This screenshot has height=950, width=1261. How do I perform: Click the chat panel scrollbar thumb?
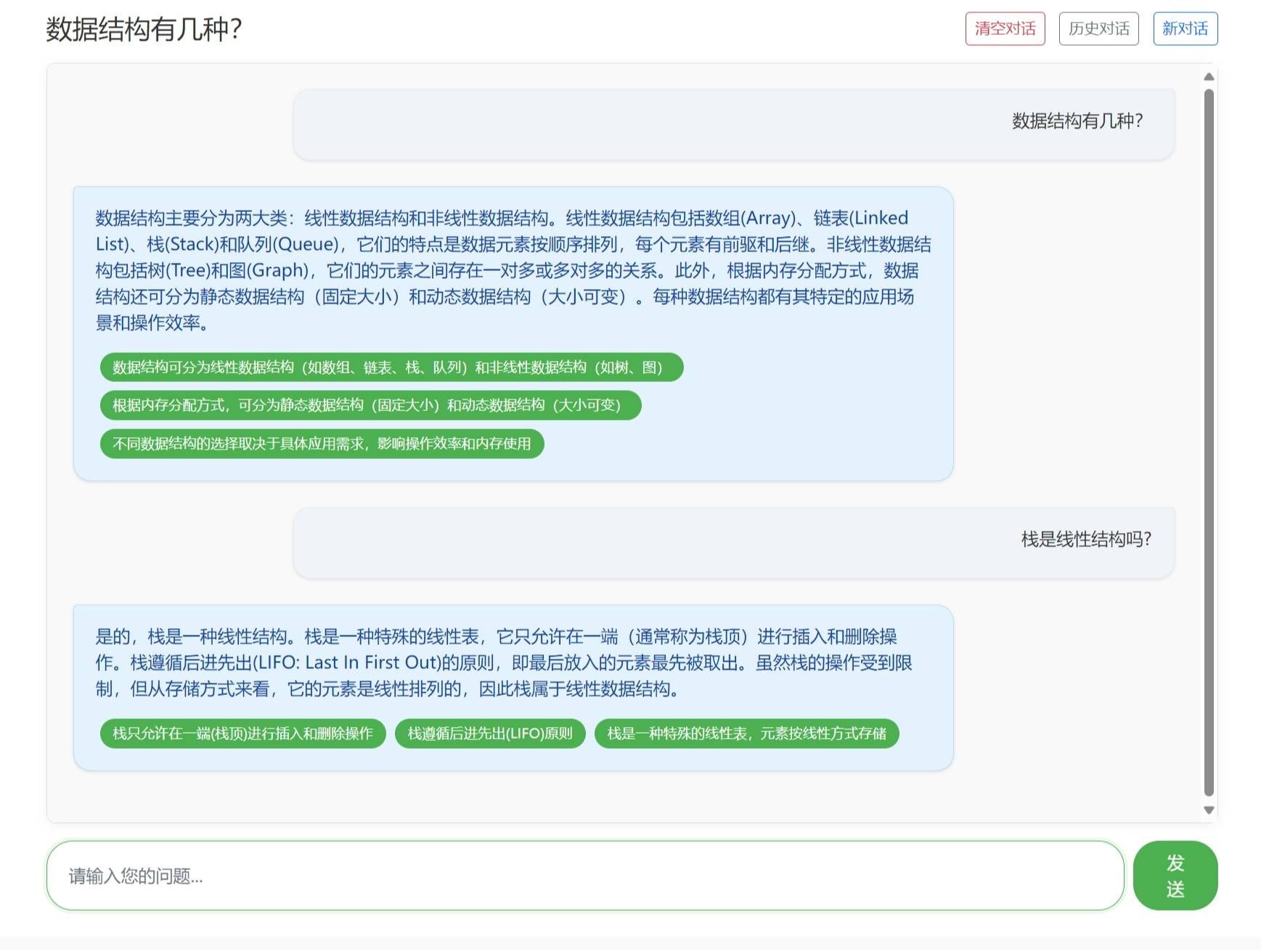[x=1209, y=436]
